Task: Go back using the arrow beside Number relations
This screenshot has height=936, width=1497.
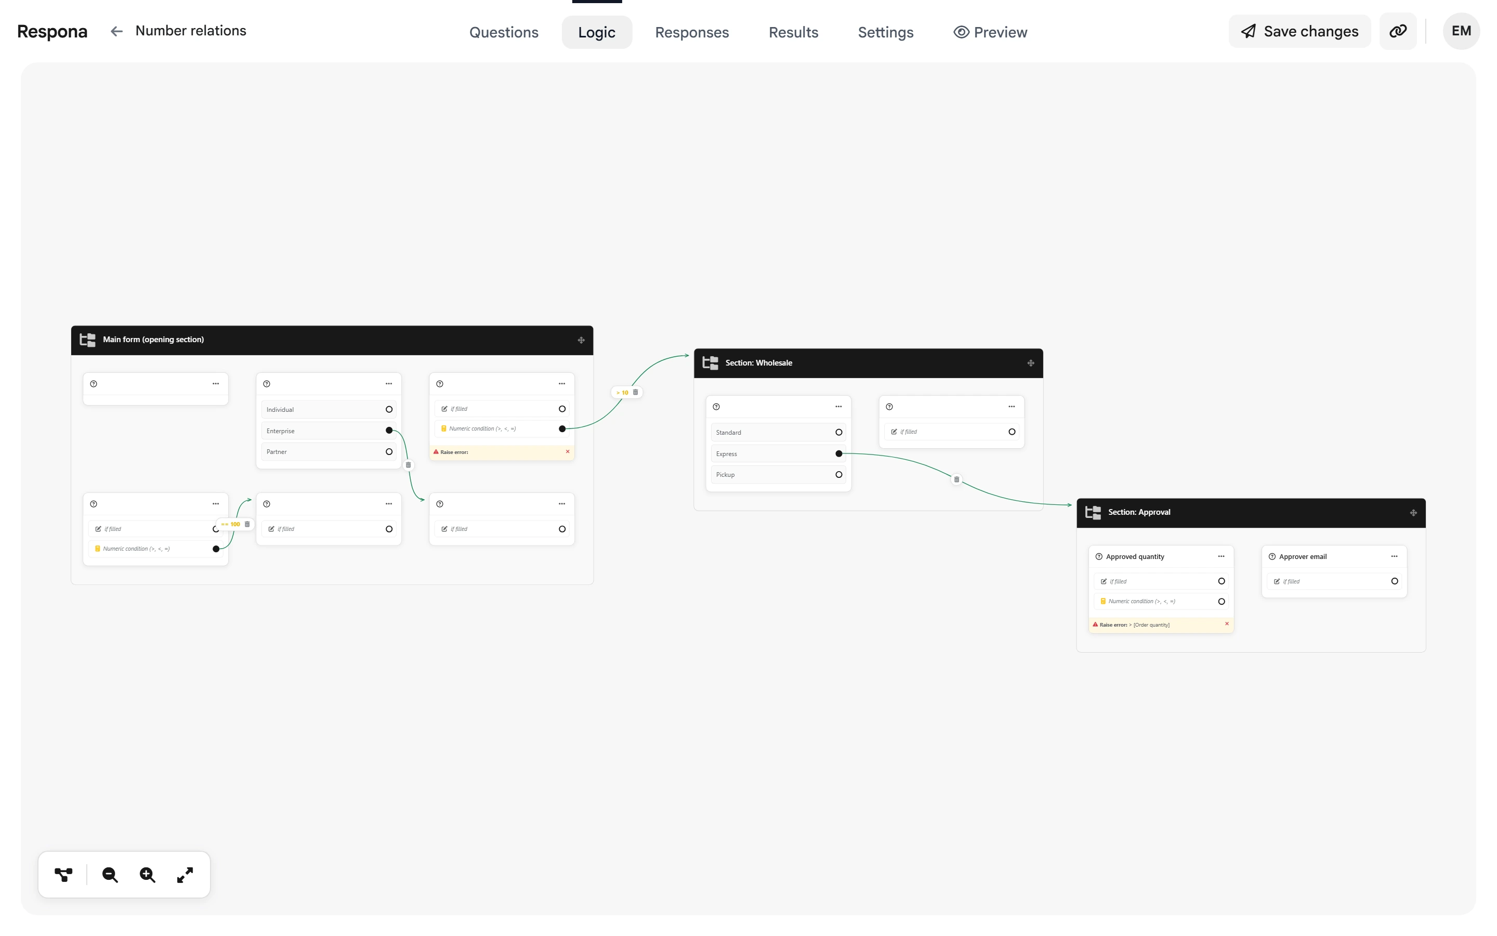Action: coord(116,31)
